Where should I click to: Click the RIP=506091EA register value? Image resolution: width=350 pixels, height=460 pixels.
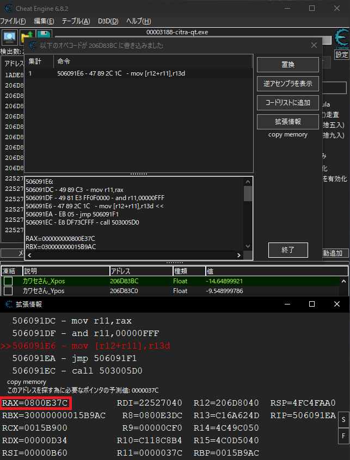[x=303, y=415]
